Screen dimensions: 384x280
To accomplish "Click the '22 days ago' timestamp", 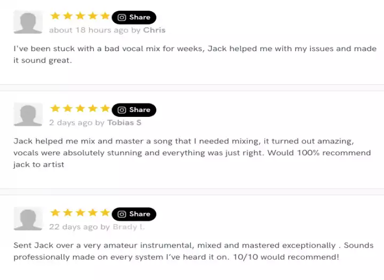I will [73, 226].
